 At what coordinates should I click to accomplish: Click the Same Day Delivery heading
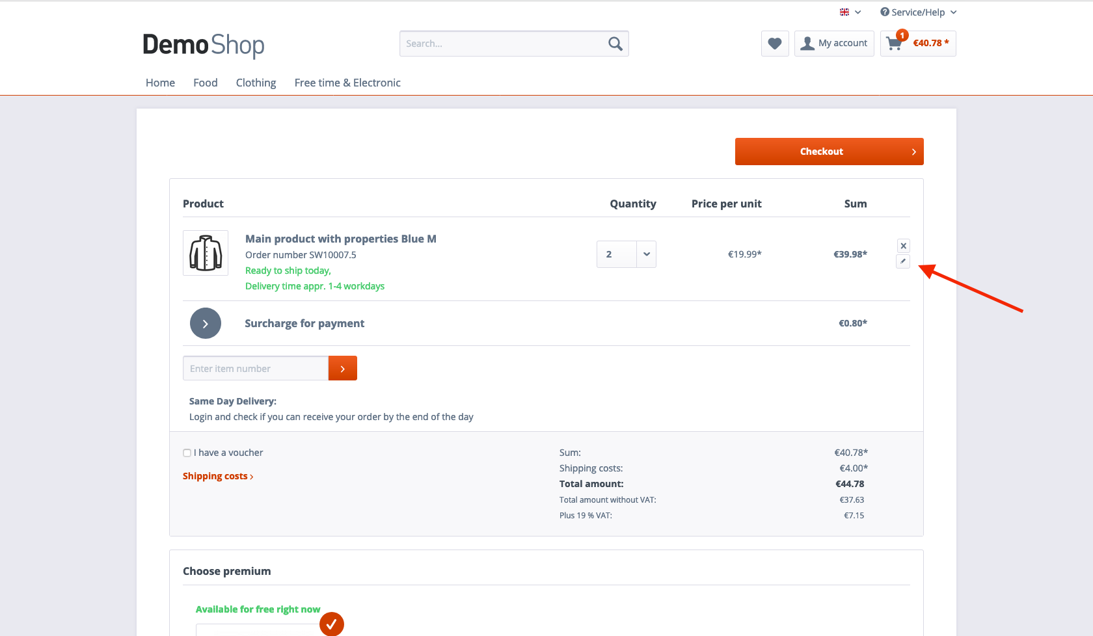click(233, 401)
